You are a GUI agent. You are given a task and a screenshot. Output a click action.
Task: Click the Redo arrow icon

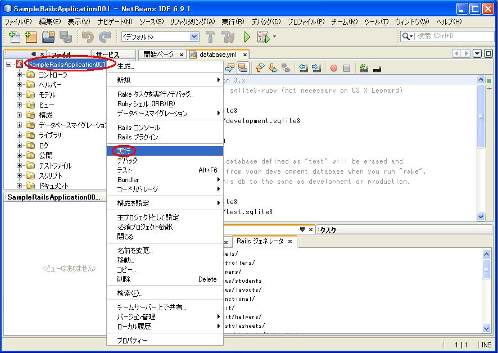[x=105, y=37]
